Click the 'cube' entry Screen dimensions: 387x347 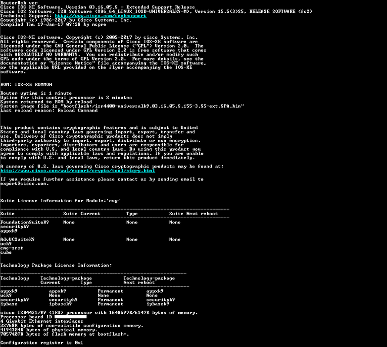[6, 252]
